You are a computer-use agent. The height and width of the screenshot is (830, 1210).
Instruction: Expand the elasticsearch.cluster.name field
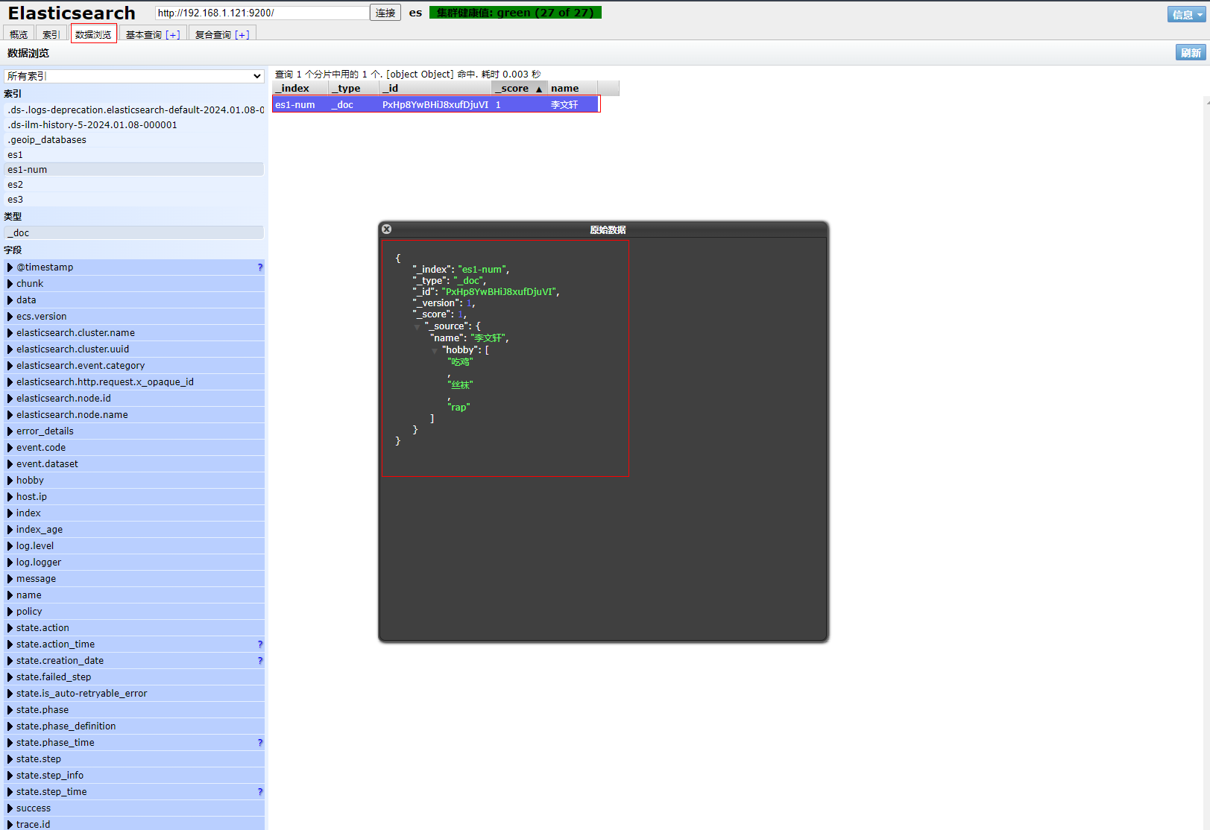(10, 333)
